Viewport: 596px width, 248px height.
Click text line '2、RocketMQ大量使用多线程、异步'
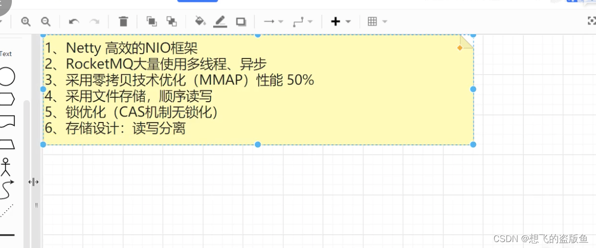pyautogui.click(x=156, y=64)
